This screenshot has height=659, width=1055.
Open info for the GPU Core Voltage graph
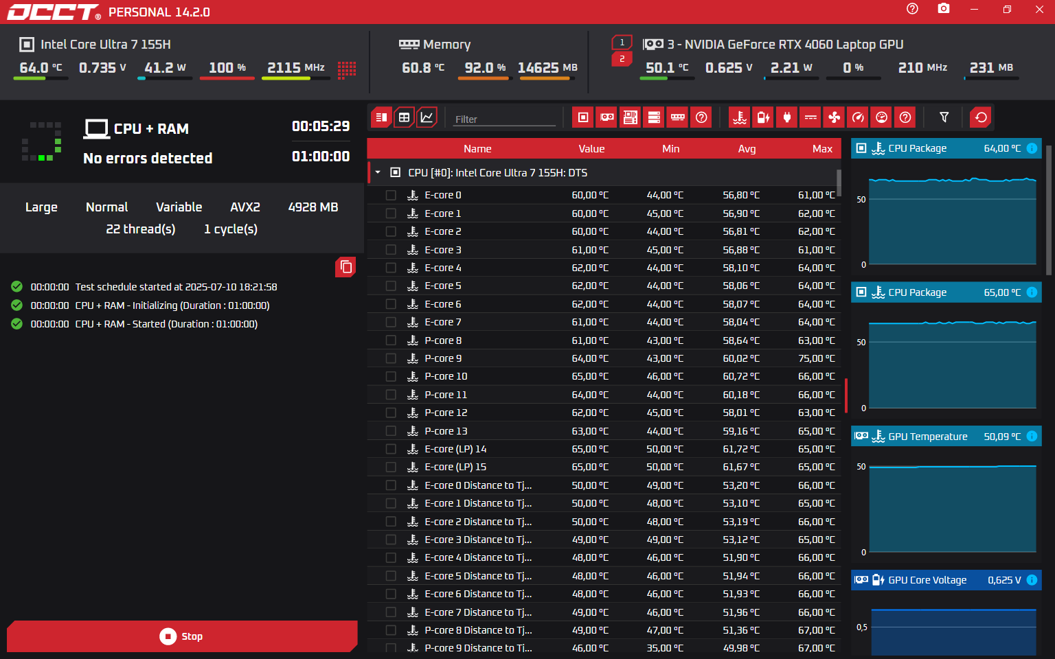coord(1032,580)
